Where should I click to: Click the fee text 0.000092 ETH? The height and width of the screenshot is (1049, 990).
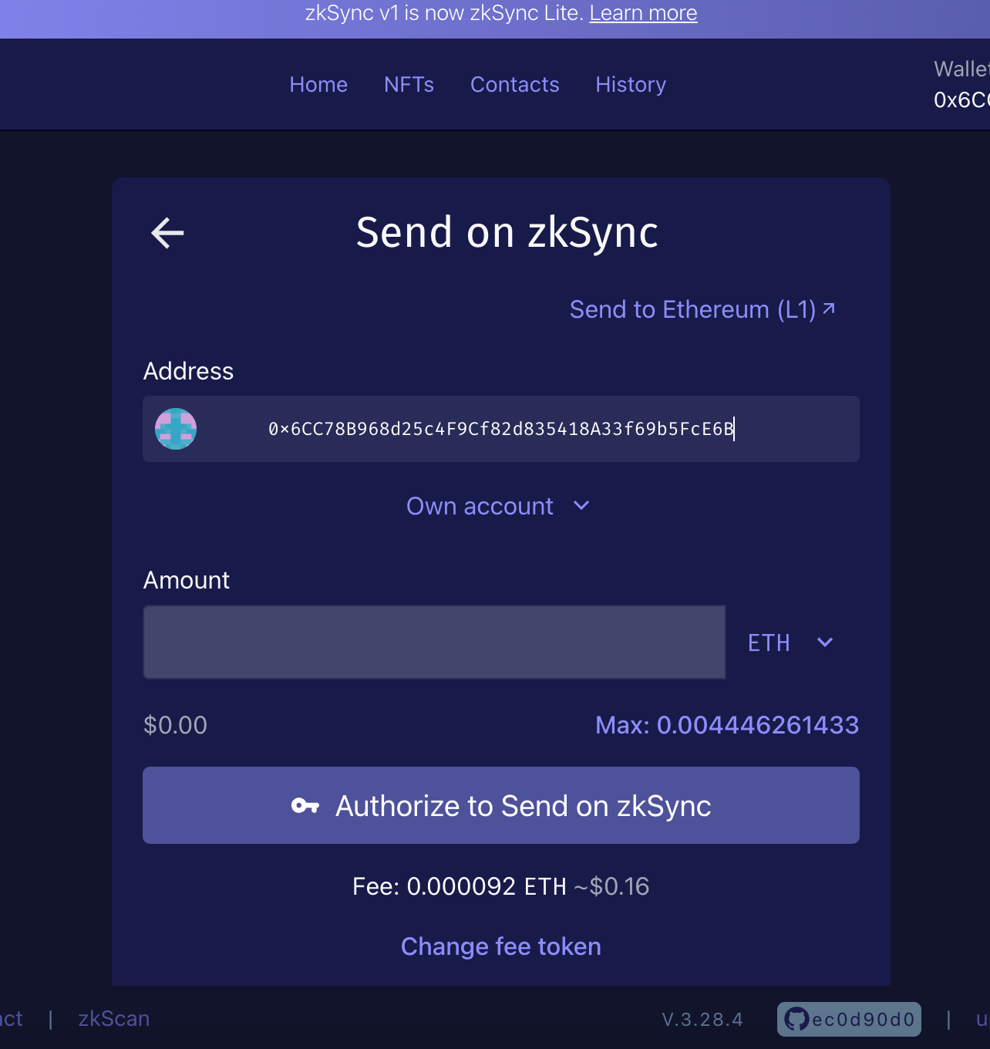(x=487, y=886)
